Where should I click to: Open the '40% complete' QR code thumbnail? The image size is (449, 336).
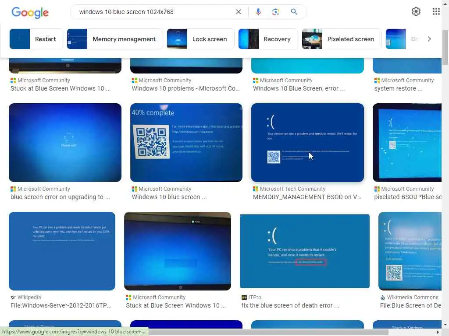(186, 143)
